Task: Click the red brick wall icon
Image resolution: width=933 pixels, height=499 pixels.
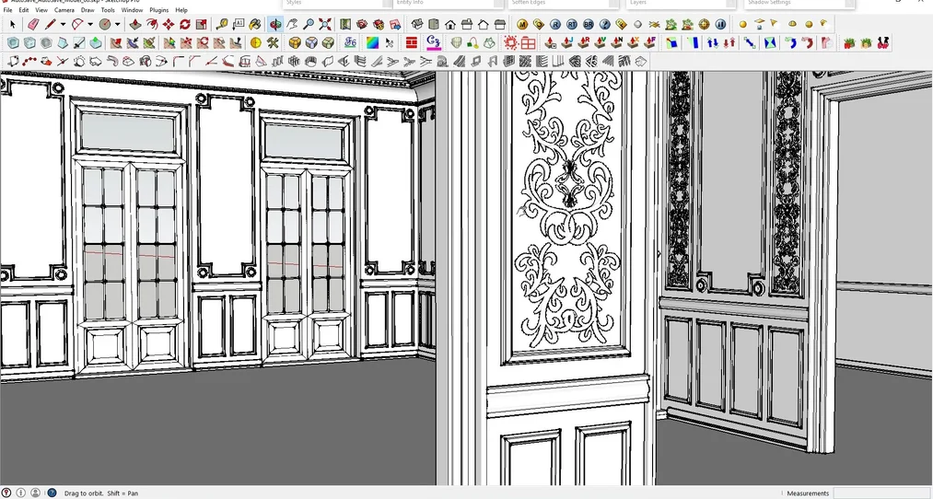Action: (x=411, y=43)
